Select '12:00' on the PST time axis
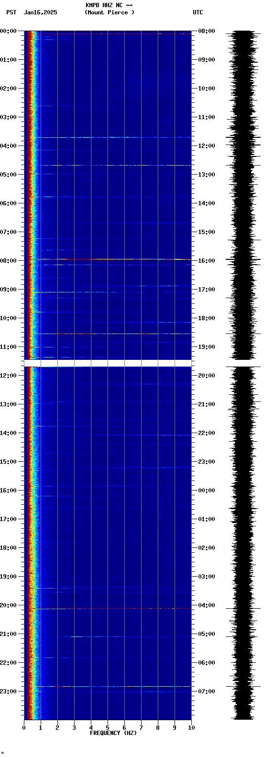The image size is (264, 758). 8,376
